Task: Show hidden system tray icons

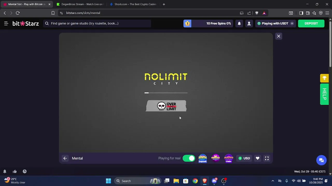Action: click(x=273, y=181)
